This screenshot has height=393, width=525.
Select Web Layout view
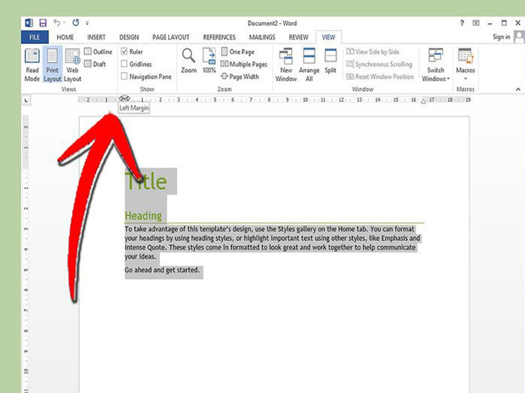(x=73, y=64)
